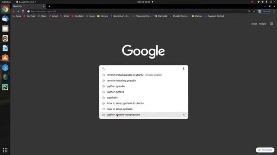Open the Apps bookmark

point(17,16)
